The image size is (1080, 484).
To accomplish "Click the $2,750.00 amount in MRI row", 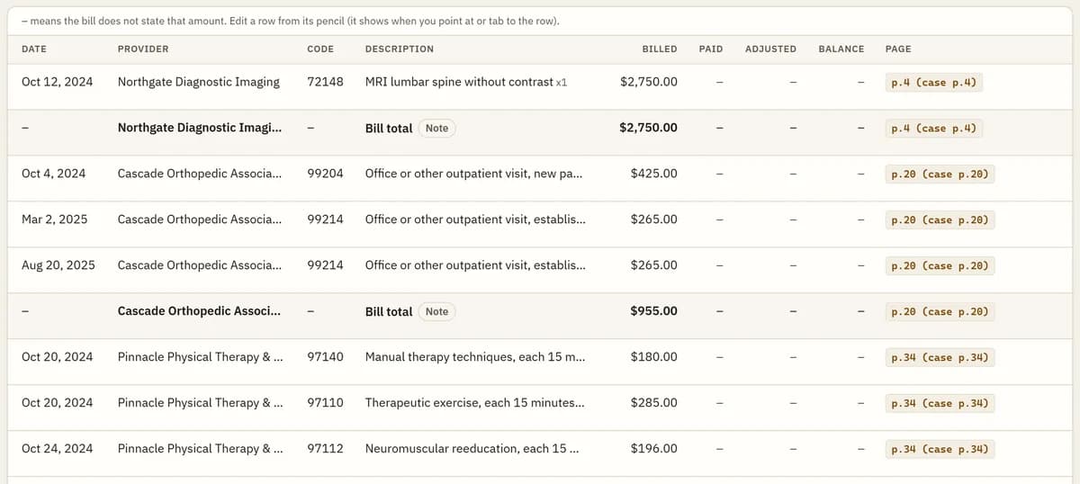I will (x=649, y=82).
